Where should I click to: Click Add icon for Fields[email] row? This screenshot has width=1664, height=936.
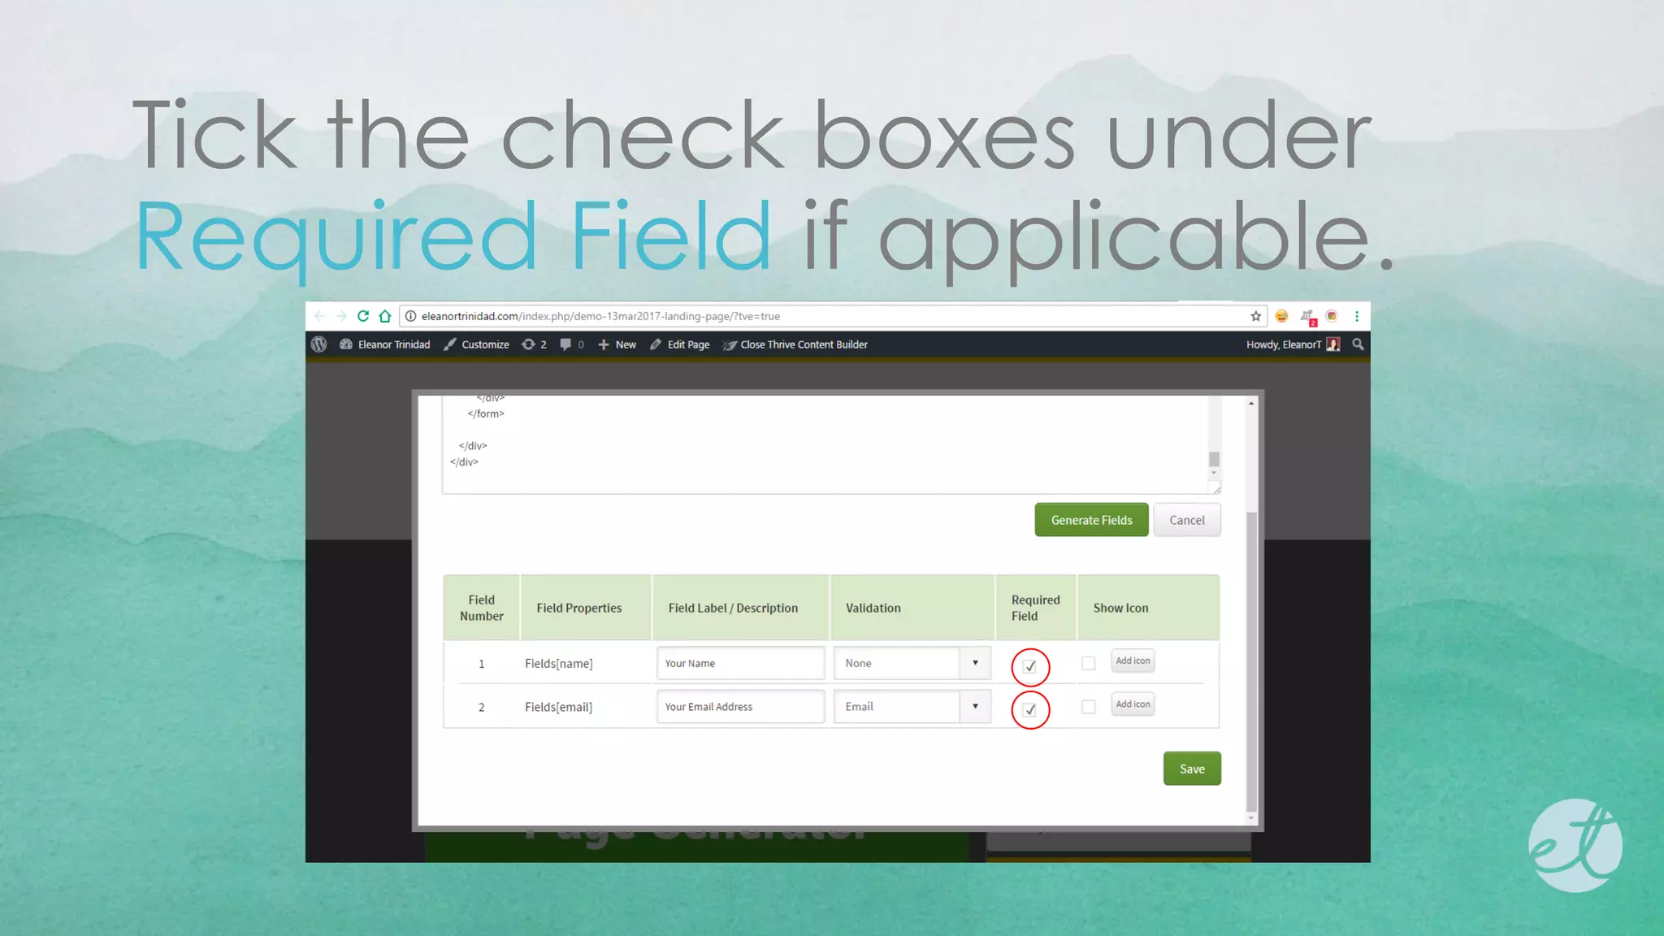click(x=1133, y=704)
